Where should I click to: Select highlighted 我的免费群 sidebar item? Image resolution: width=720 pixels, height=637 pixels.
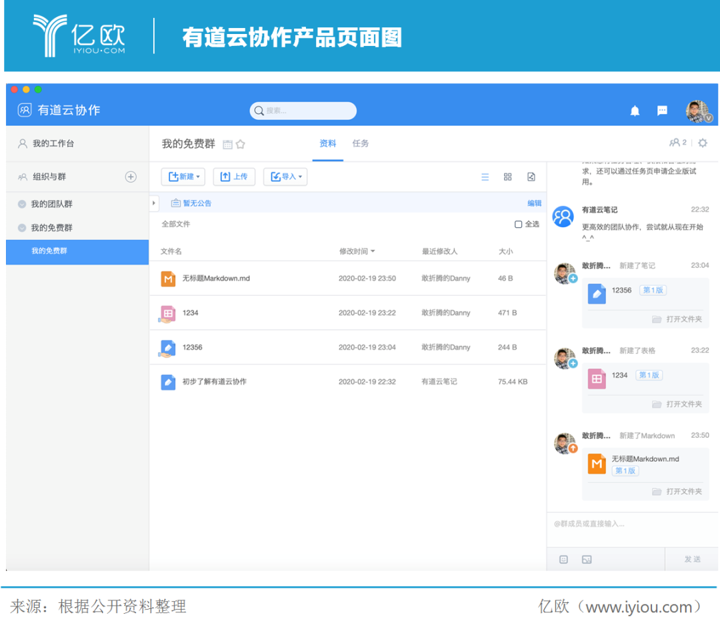click(77, 251)
